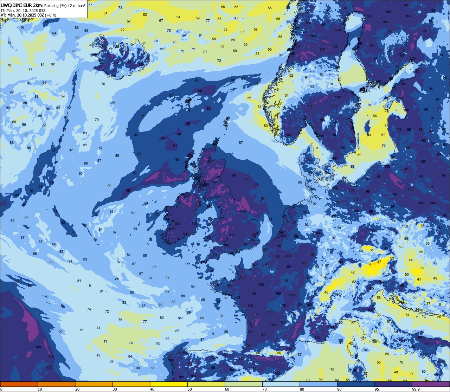Viewport: 450px width, 392px height.
Task: Click the legend swatch between 30 and 40
Action: pos(131,384)
